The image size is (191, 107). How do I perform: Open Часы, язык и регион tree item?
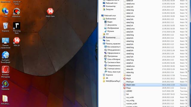click(x=112, y=72)
